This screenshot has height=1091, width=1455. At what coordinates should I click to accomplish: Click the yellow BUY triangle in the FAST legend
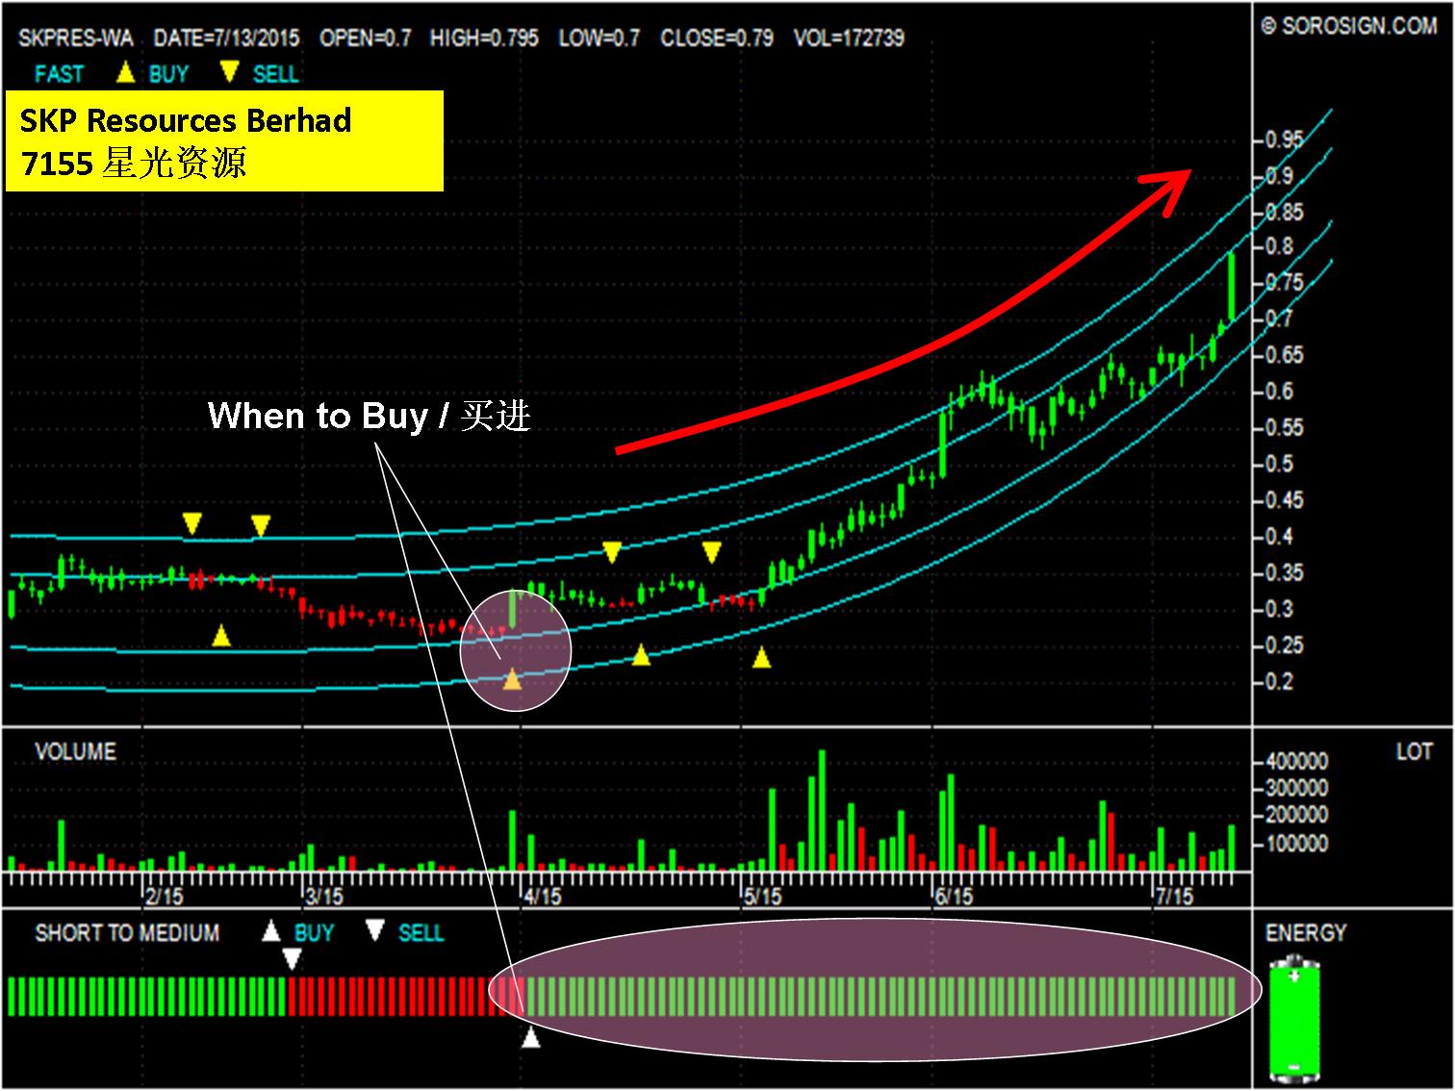point(125,71)
